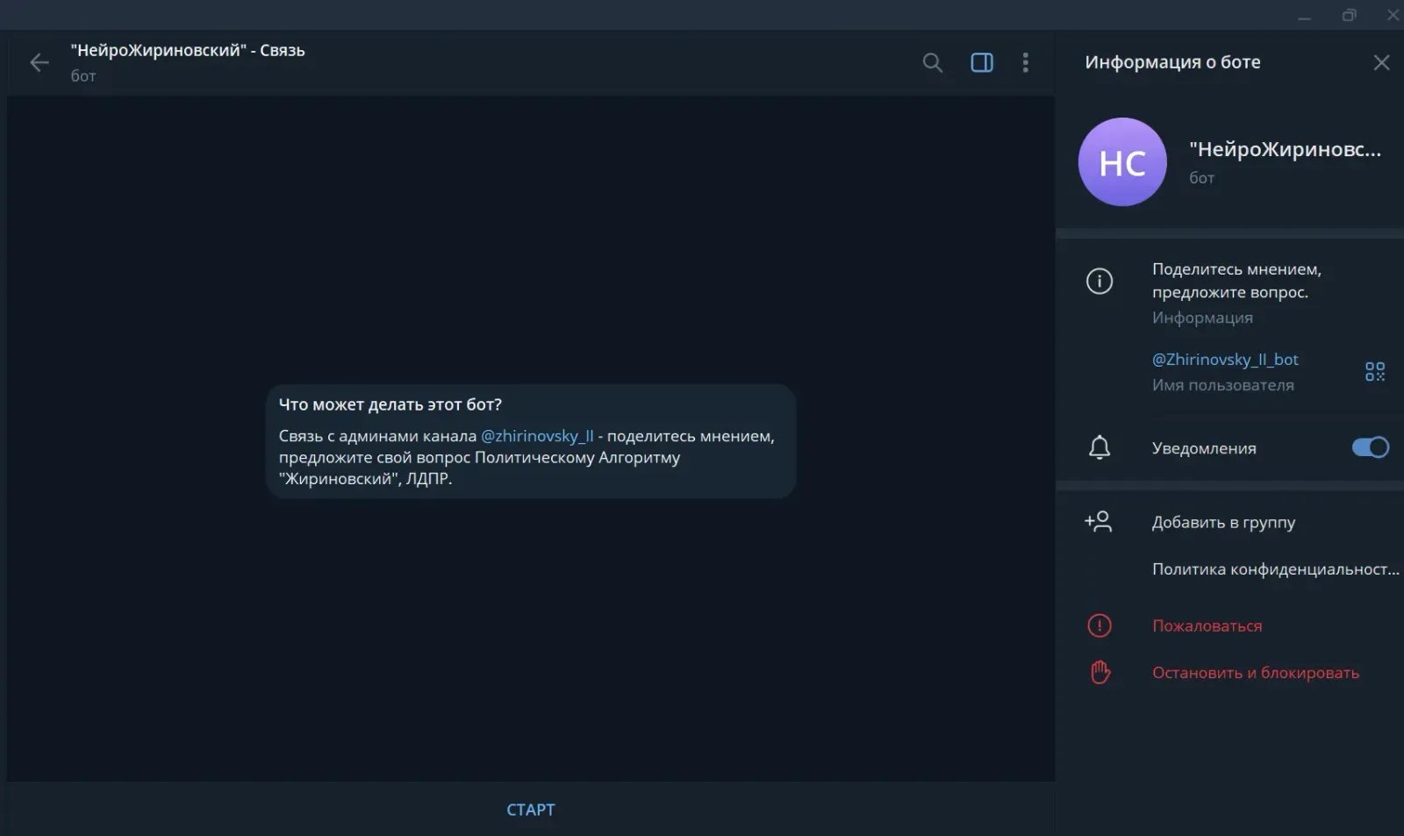Click the bot name in info panel
Image resolution: width=1404 pixels, height=836 pixels.
pos(1285,149)
